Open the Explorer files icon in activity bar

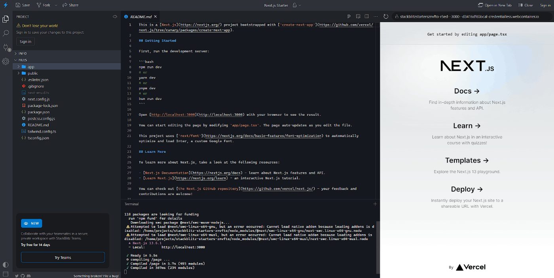(6, 19)
